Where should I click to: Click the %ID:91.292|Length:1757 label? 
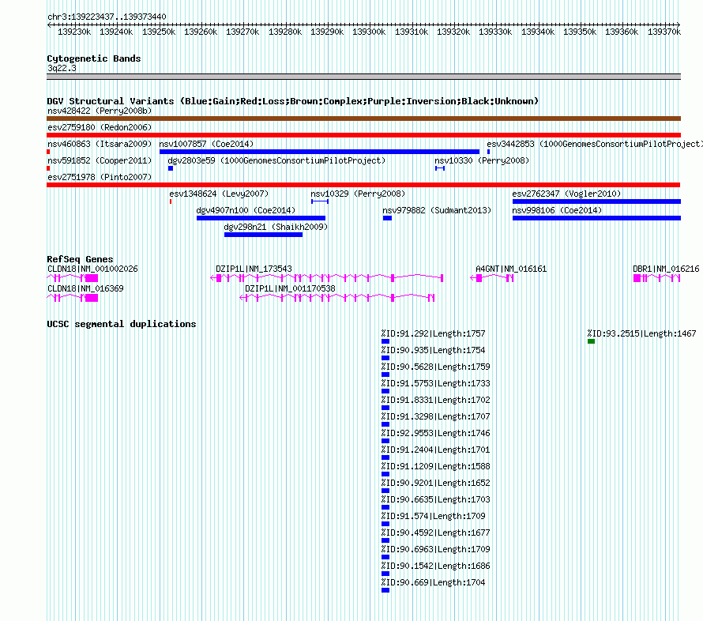click(x=434, y=333)
